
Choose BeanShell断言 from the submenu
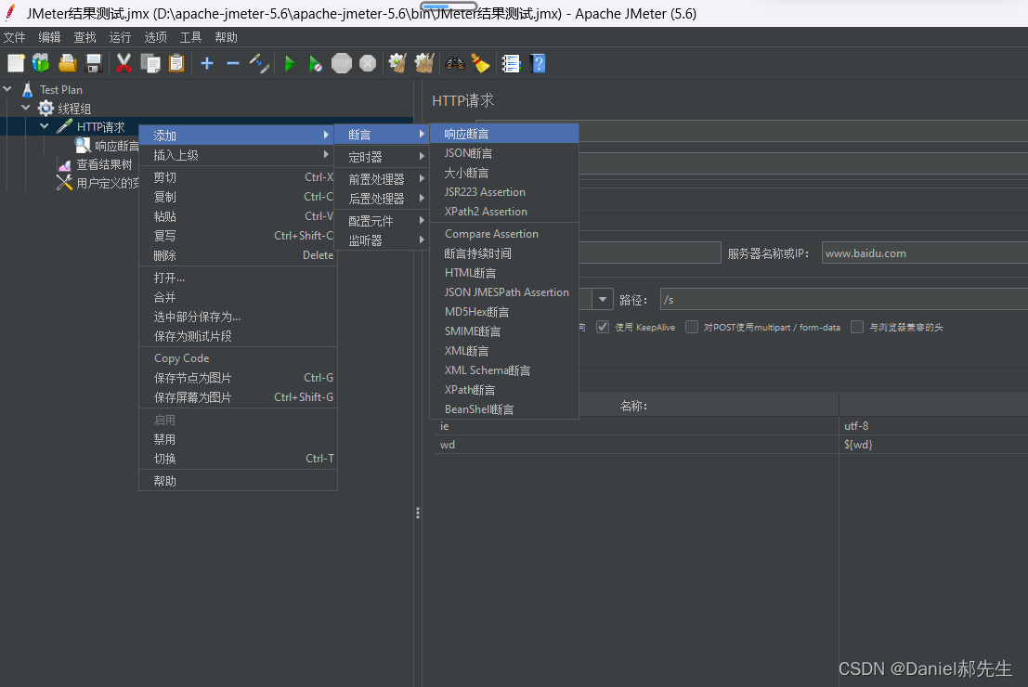point(503,409)
